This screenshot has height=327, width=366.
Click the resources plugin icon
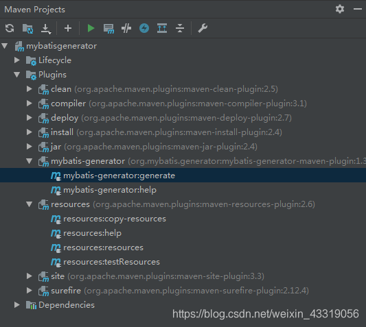pyautogui.click(x=44, y=205)
